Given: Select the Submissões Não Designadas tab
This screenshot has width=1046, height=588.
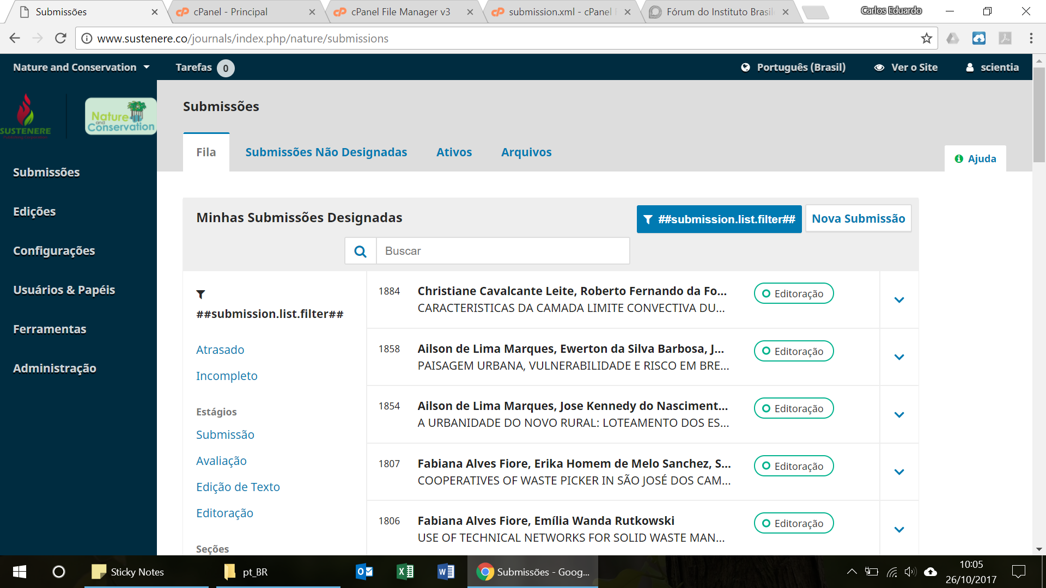Looking at the screenshot, I should pos(326,151).
